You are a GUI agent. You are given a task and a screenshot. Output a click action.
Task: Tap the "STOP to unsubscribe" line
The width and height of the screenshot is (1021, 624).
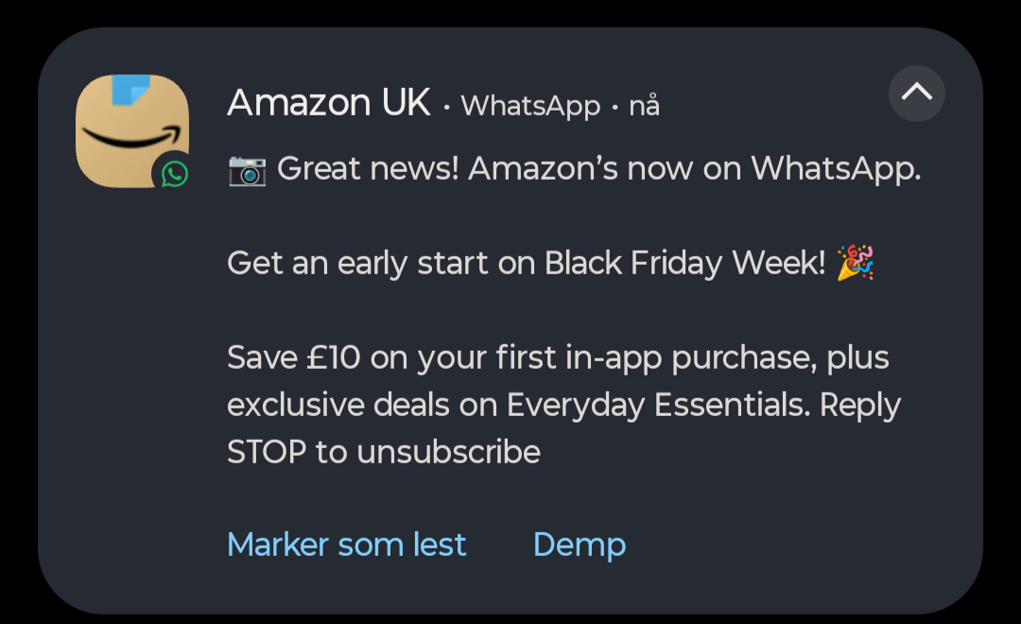[x=383, y=452]
